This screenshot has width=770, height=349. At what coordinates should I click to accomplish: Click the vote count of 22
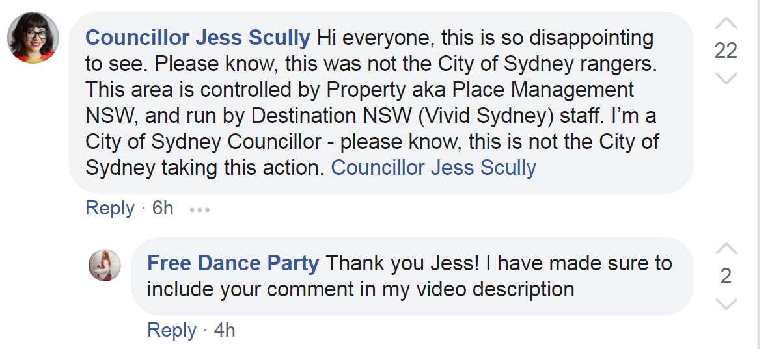point(726,51)
